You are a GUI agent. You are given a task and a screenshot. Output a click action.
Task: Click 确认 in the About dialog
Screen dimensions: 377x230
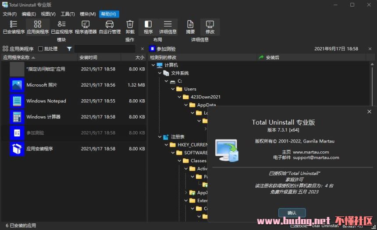click(292, 213)
